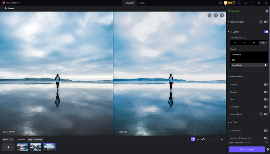Image resolution: width=270 pixels, height=154 pixels.
Task: Click the Export 1 images button
Action: 247,150
